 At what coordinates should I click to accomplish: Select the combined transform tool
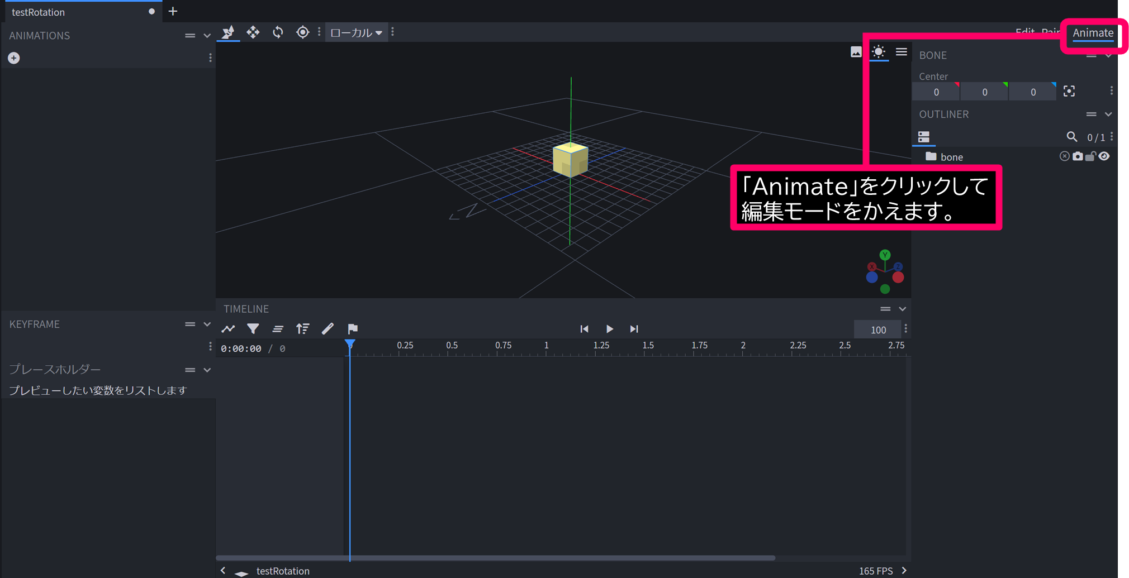(228, 32)
